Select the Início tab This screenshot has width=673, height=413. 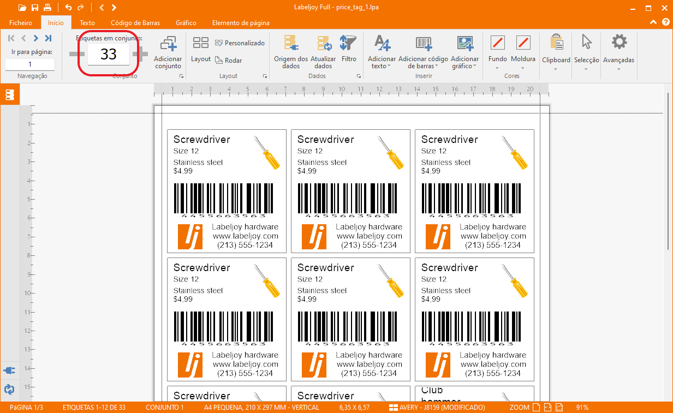[56, 23]
